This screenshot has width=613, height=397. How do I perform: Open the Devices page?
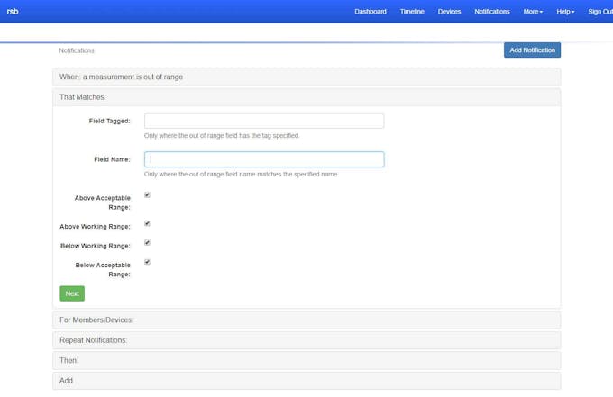tap(449, 12)
